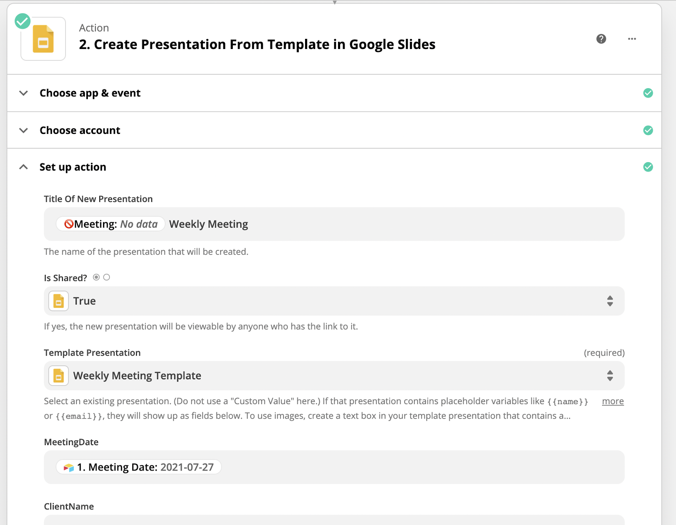This screenshot has height=525, width=676.
Task: Click the Google Slides app icon
Action: 43,39
